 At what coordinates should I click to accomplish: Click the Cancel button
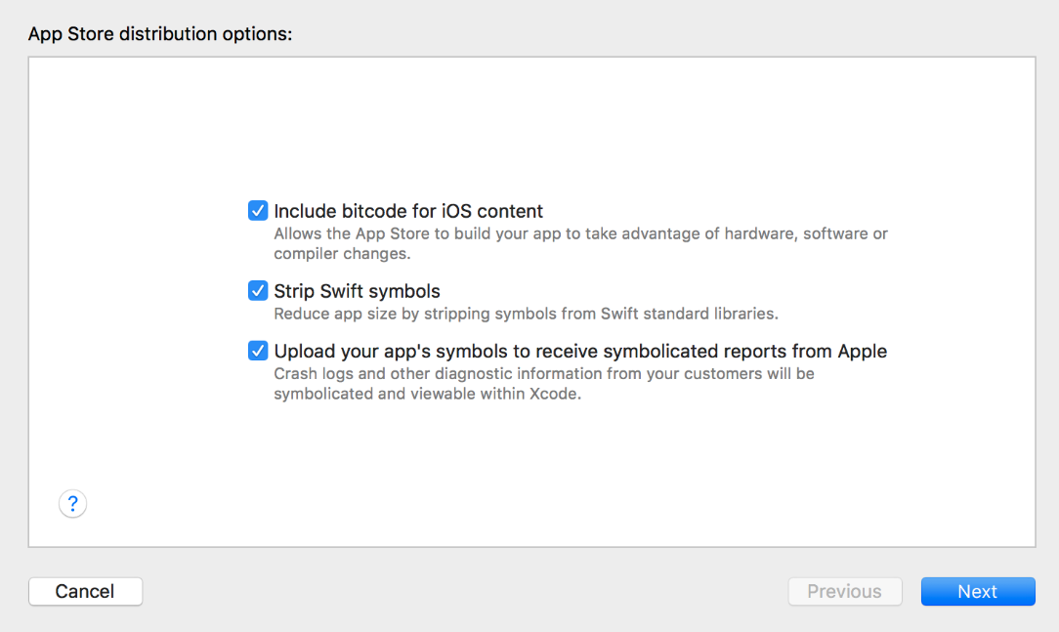coord(86,591)
